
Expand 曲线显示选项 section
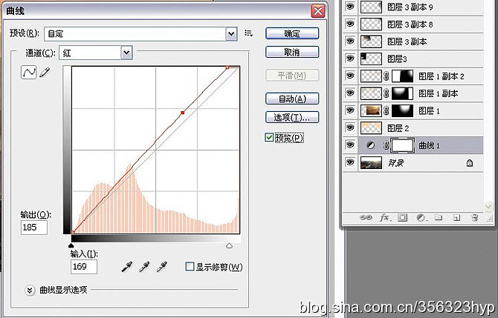click(30, 290)
